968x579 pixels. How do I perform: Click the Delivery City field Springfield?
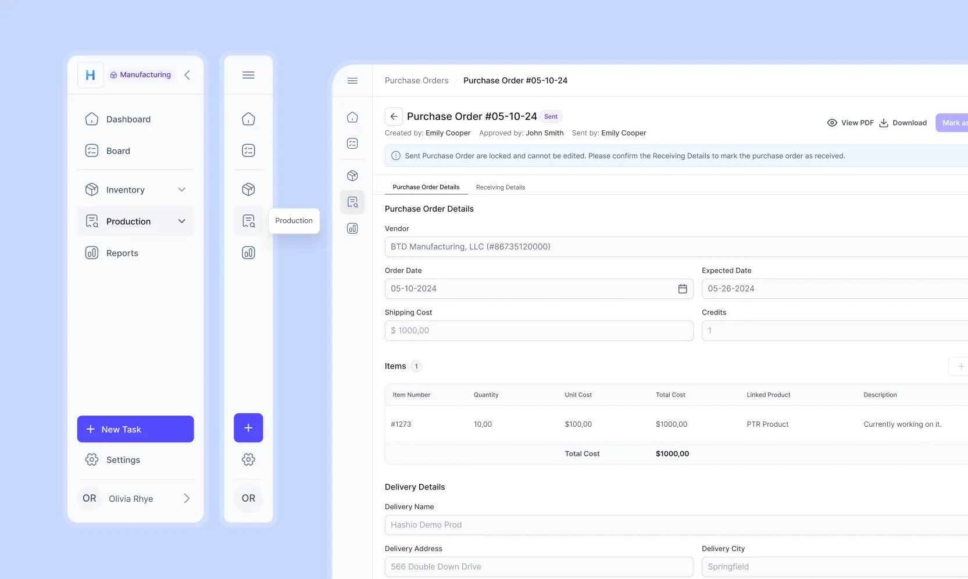pyautogui.click(x=835, y=567)
